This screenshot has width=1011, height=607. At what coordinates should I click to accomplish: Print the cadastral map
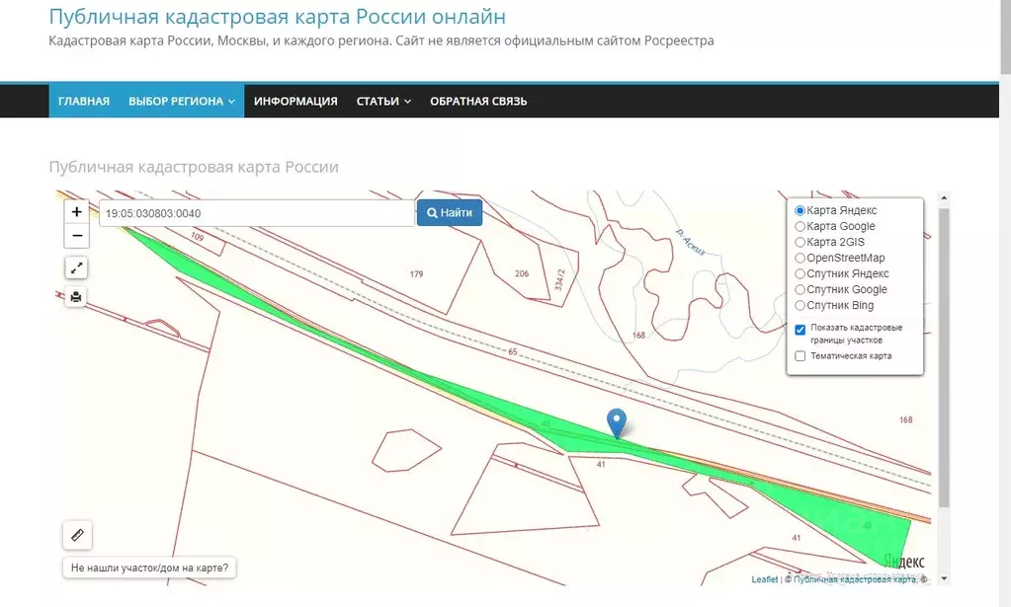coord(76,297)
